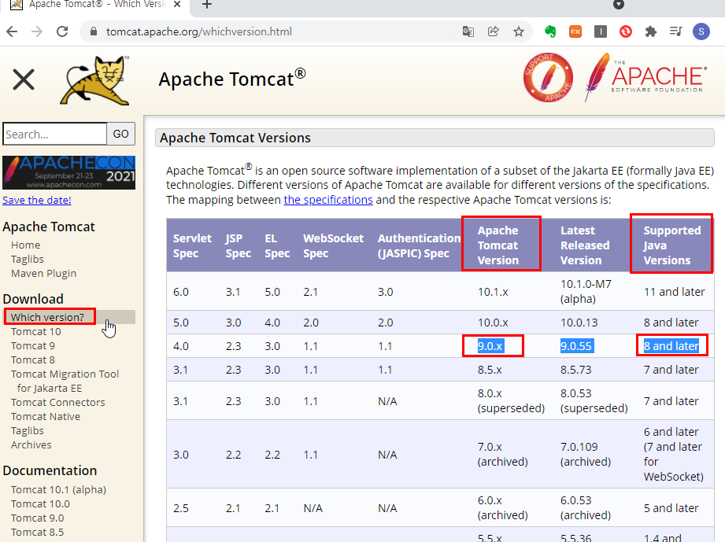Image resolution: width=725 pixels, height=542 pixels.
Task: Open the dark gray square extension icon
Action: tap(601, 31)
